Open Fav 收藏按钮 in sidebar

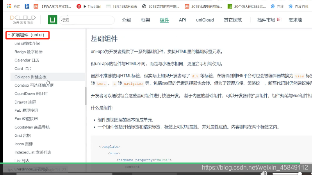(26, 119)
